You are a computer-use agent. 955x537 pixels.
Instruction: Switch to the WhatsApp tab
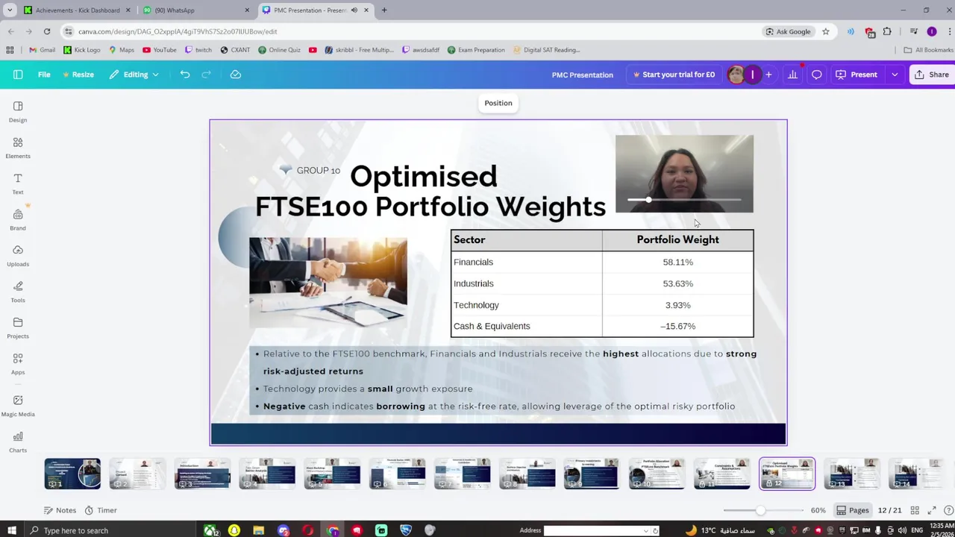(195, 10)
